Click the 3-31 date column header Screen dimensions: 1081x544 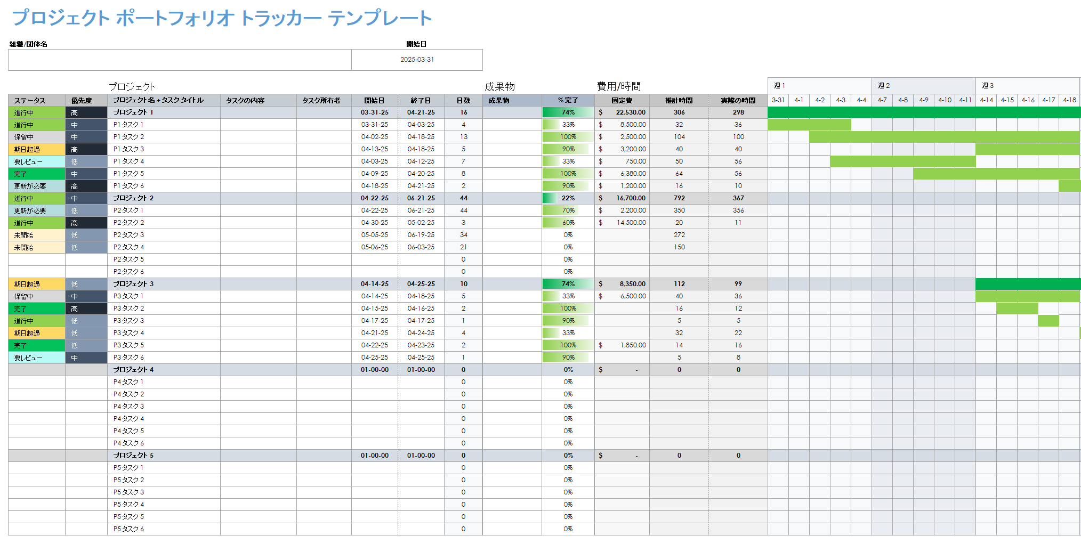778,100
